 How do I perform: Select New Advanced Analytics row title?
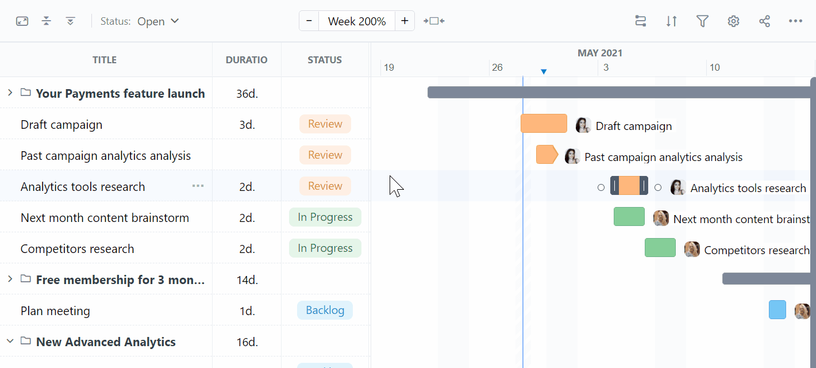click(x=106, y=342)
